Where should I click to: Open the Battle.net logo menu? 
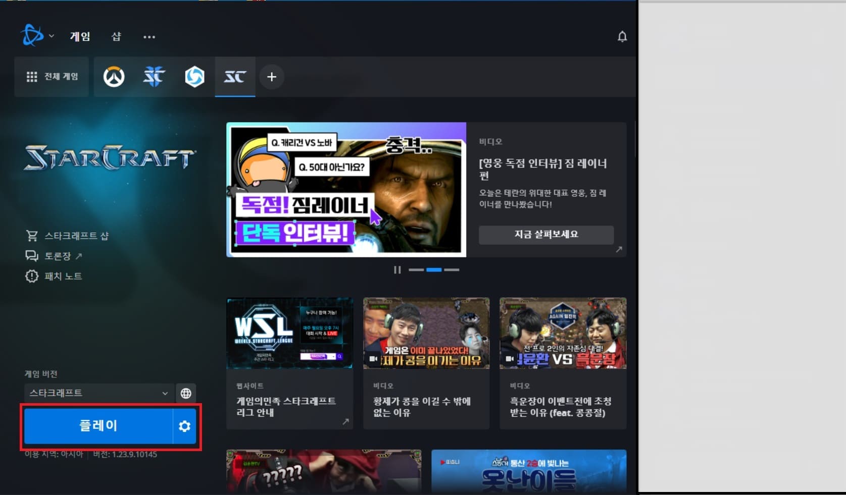pos(32,35)
